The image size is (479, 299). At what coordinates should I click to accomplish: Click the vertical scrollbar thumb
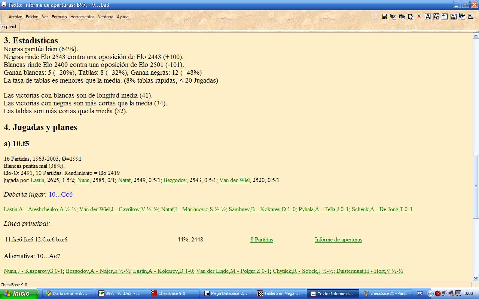(476, 187)
